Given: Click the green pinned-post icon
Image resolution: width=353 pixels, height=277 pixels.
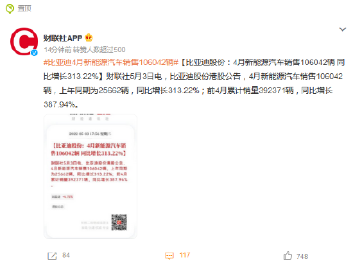Looking at the screenshot, I should pos(10,9).
